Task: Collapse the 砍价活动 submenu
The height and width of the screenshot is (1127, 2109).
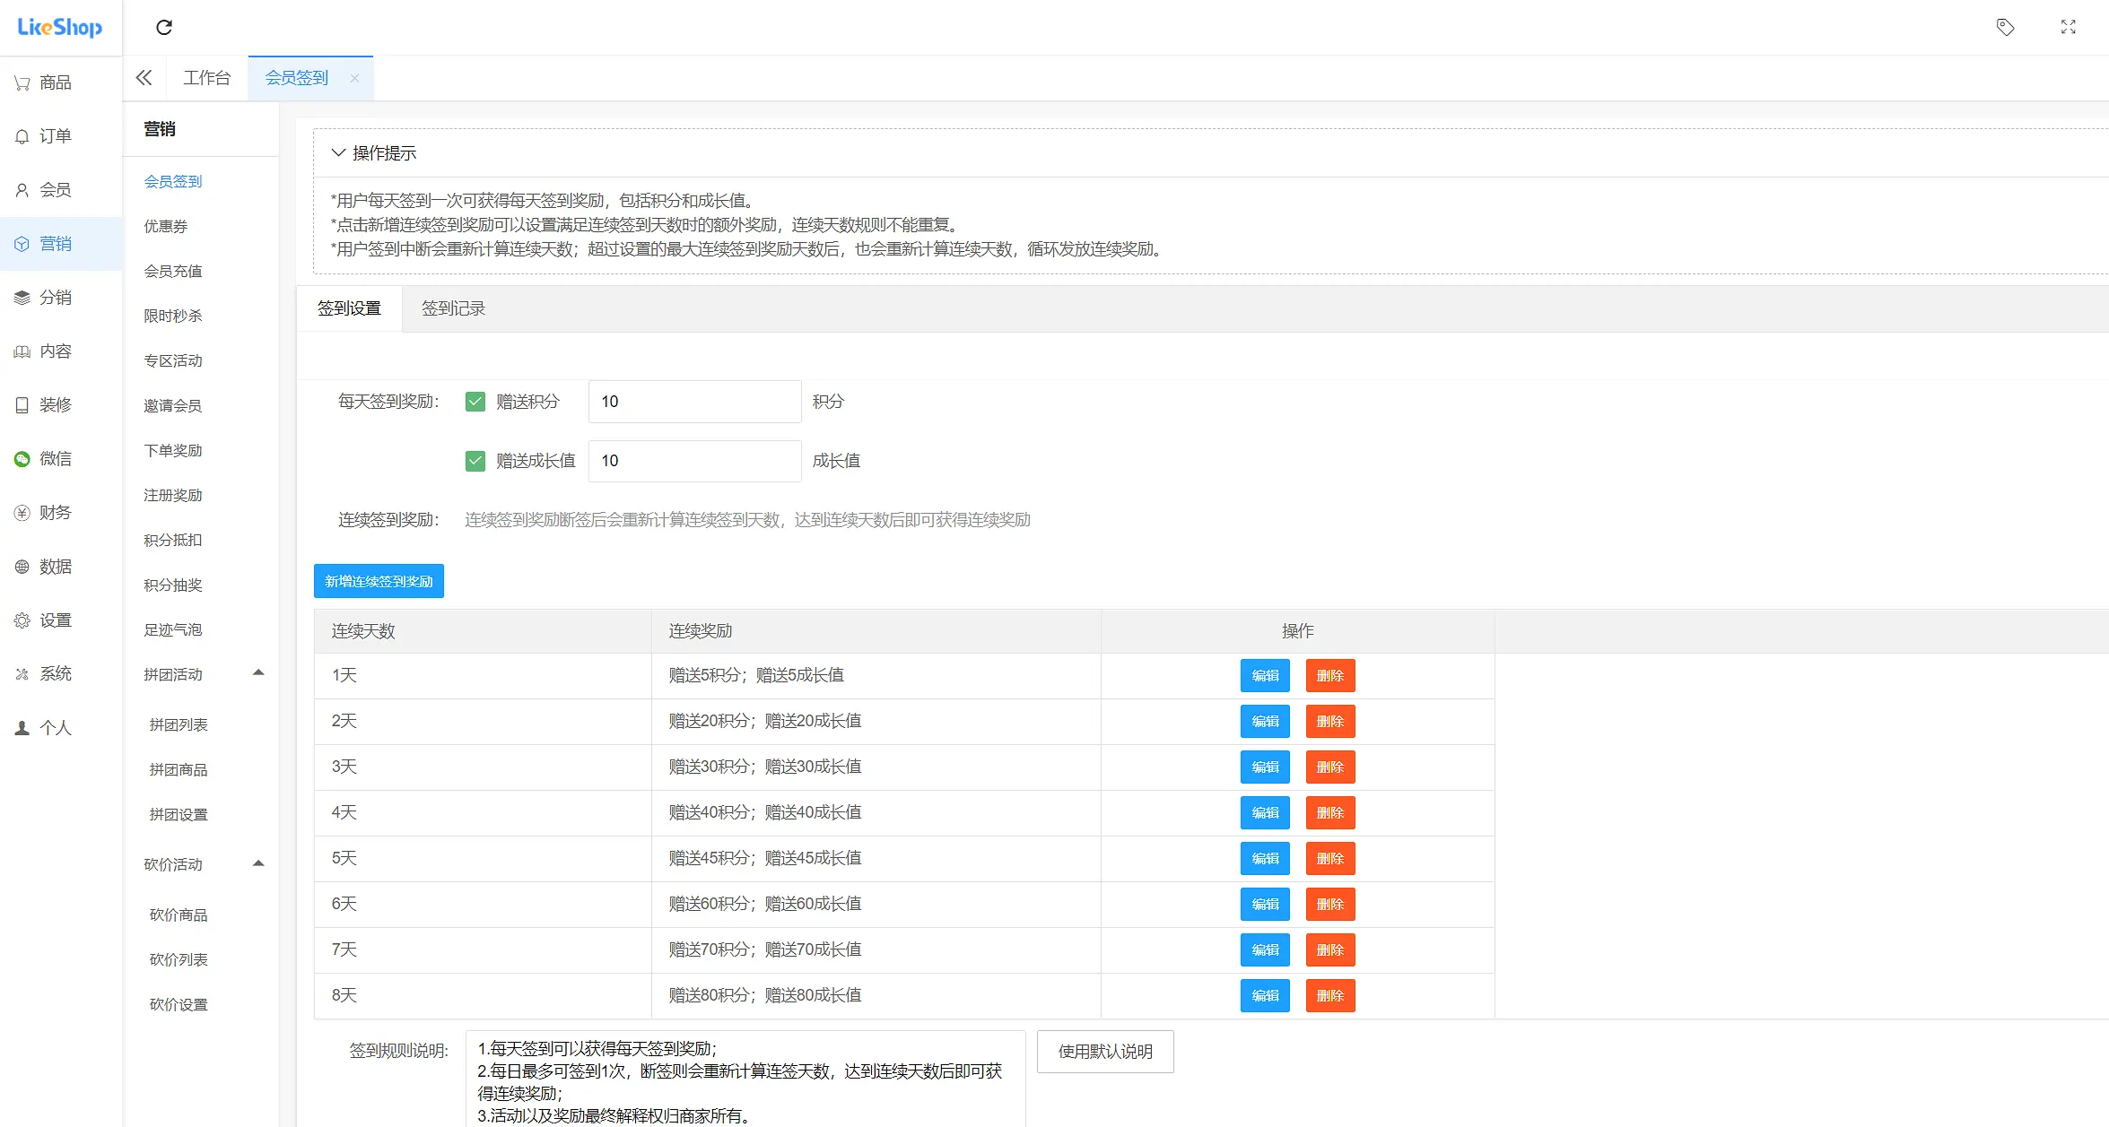Action: (259, 863)
